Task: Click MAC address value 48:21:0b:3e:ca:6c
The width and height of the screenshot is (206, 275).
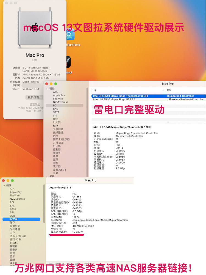Action: pos(83,226)
